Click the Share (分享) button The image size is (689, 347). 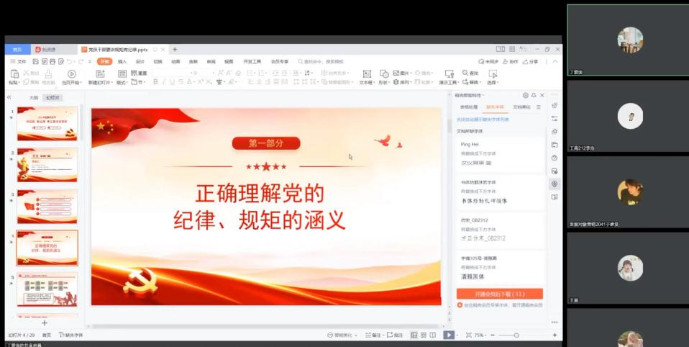pyautogui.click(x=531, y=62)
